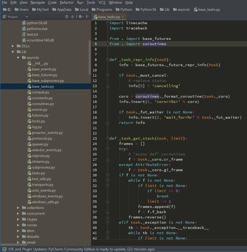Viewport: 247px width, 252px height.
Task: Click the Python36 breadcrumb folder
Action: (x=146, y=9)
